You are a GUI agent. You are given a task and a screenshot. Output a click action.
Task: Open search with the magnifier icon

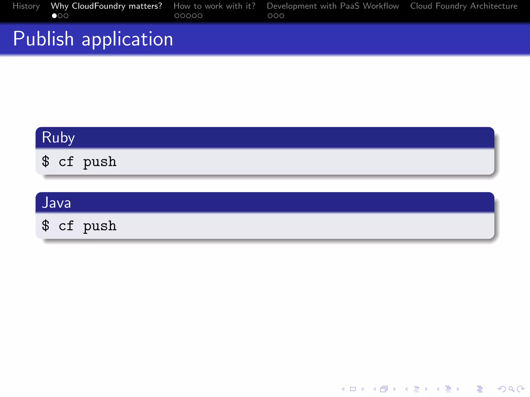click(511, 389)
